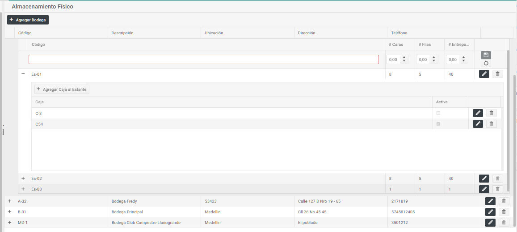Edit shelf Es-01 with pencil icon
The width and height of the screenshot is (517, 232).
pyautogui.click(x=484, y=74)
